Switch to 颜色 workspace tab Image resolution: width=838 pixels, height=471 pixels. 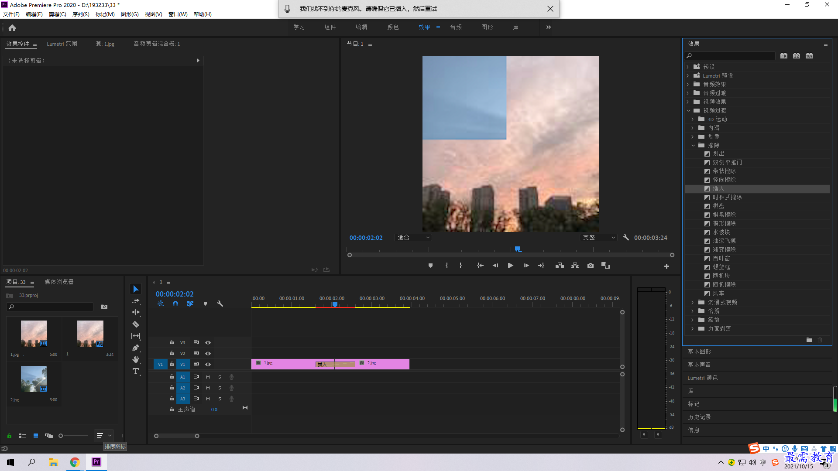(393, 27)
